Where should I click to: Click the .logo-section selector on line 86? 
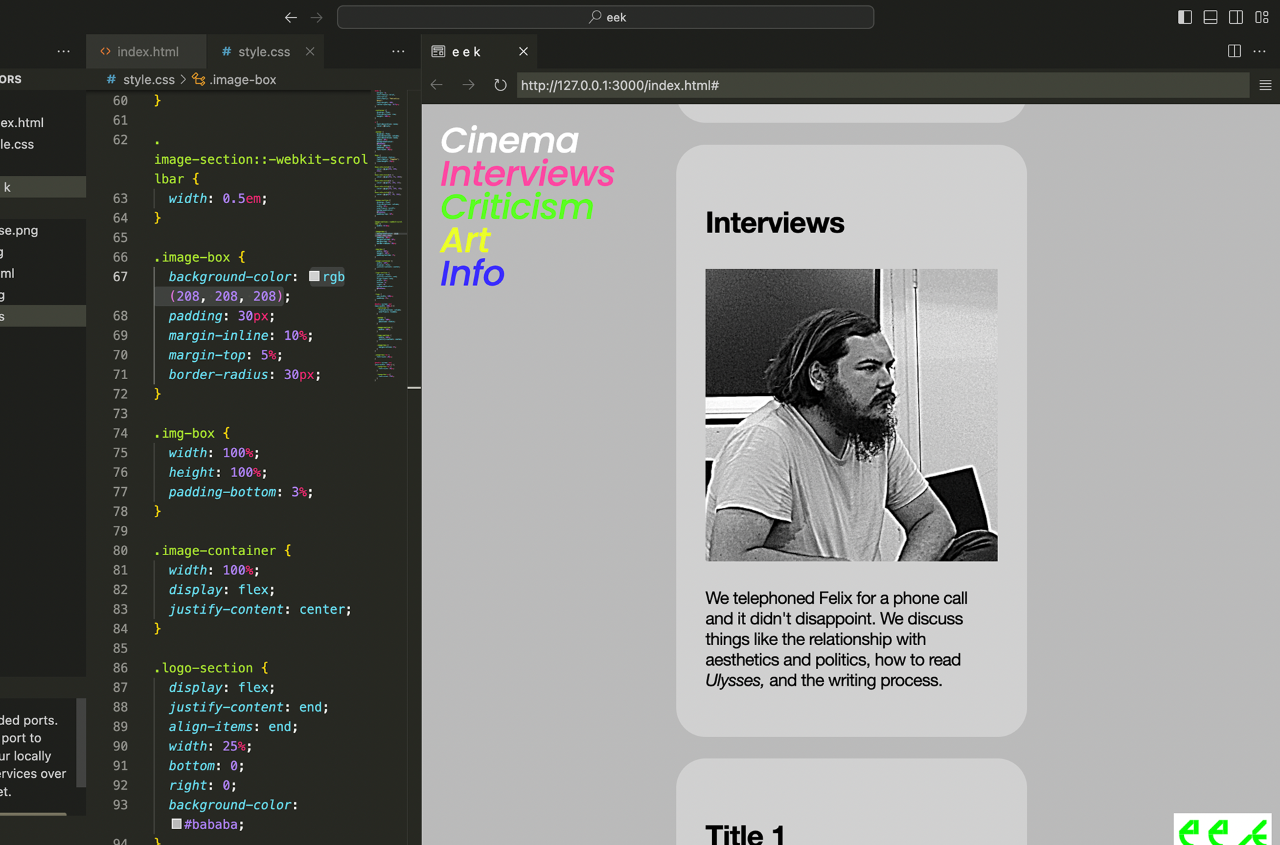pyautogui.click(x=203, y=668)
